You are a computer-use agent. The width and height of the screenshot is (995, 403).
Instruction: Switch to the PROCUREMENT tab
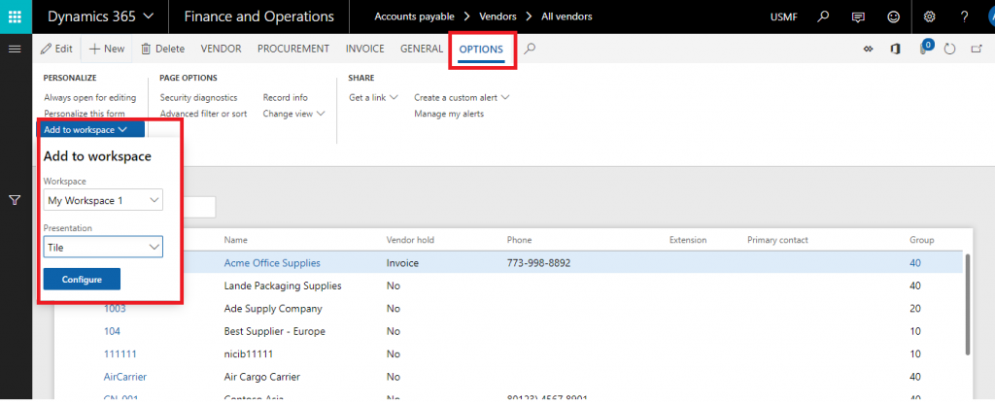point(293,49)
